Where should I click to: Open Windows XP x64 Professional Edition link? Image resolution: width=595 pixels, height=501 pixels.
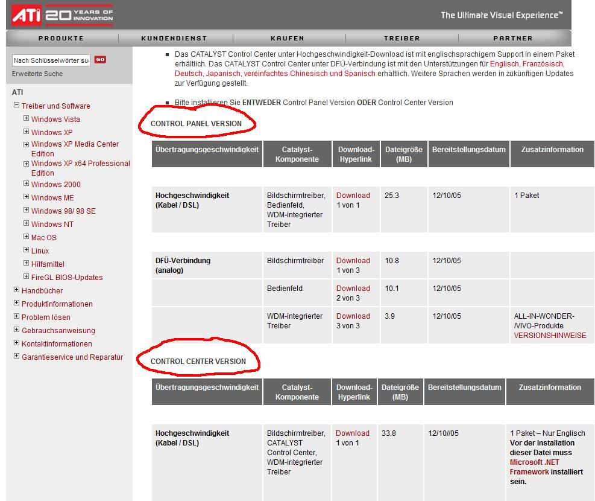80,168
